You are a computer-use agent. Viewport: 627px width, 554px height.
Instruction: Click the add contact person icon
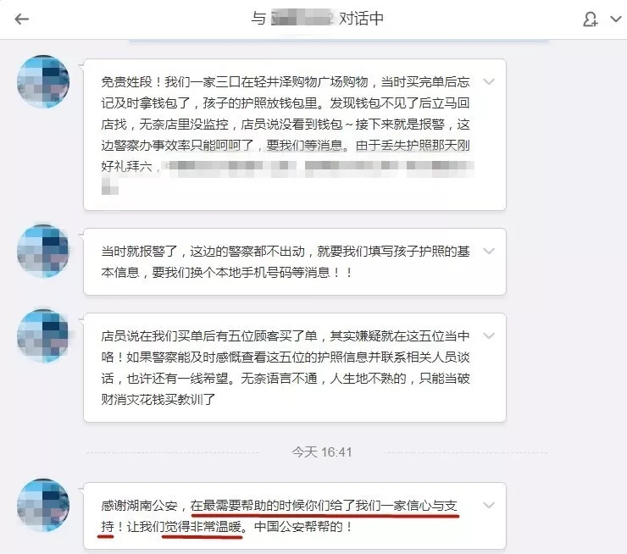click(591, 19)
